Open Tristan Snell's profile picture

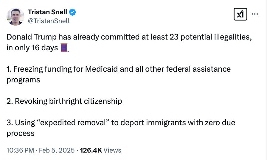point(15,17)
